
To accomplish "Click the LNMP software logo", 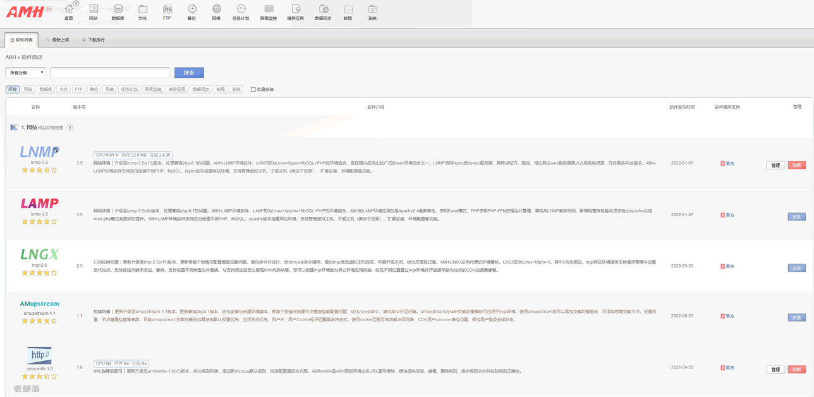I will pos(39,151).
